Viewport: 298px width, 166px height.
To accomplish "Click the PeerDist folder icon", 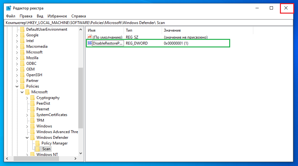I will click(x=33, y=103).
